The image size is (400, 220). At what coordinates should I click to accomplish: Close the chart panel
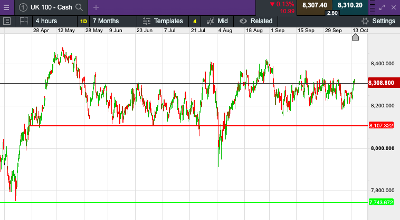pyautogui.click(x=394, y=7)
